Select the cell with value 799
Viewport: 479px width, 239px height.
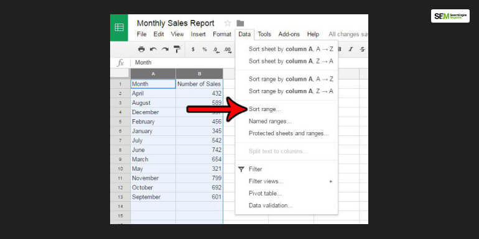pos(200,178)
